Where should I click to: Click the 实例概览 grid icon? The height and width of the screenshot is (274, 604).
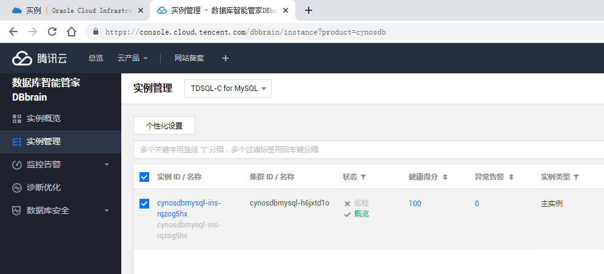pyautogui.click(x=16, y=119)
